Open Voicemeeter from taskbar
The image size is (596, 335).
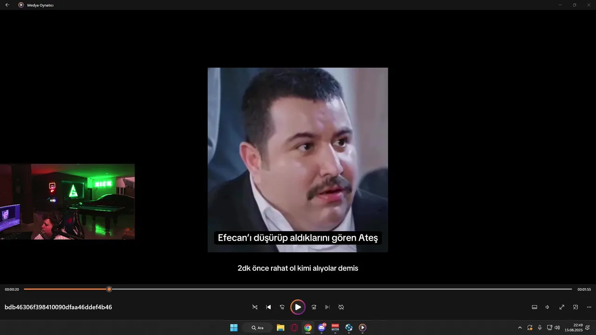click(335, 328)
